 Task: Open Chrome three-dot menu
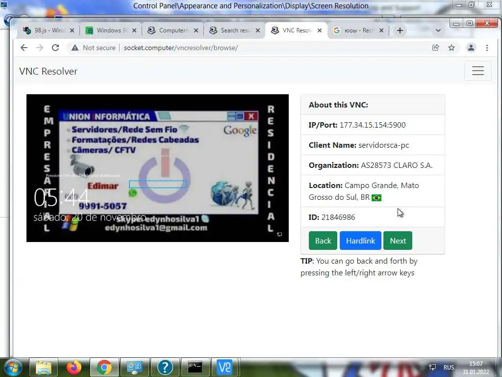pyautogui.click(x=487, y=48)
